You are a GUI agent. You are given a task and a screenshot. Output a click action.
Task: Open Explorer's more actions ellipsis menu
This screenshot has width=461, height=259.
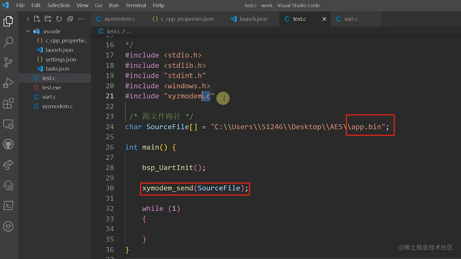click(81, 19)
